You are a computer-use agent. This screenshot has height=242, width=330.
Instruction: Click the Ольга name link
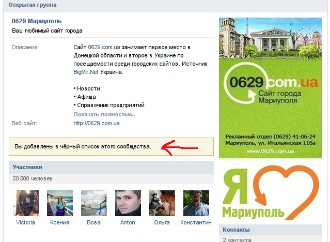tap(162, 222)
